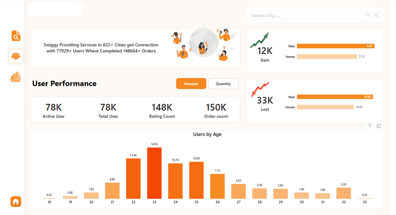396x215 pixels.
Task: Open the city buildings sidebar icon
Action: 16,77
